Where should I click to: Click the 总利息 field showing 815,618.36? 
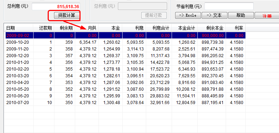[56, 7]
